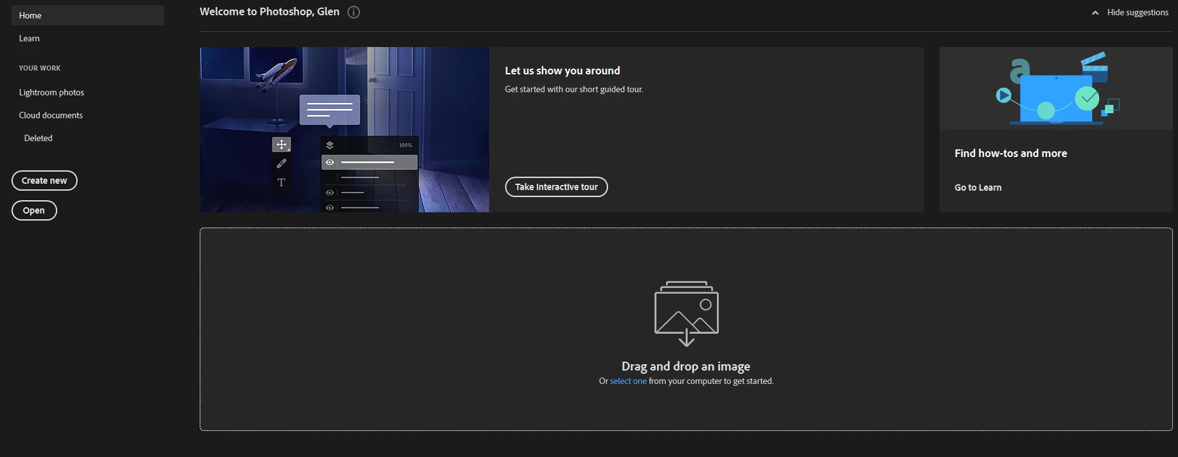Start the Take interactive tour button
This screenshot has height=457, width=1178.
pos(557,187)
